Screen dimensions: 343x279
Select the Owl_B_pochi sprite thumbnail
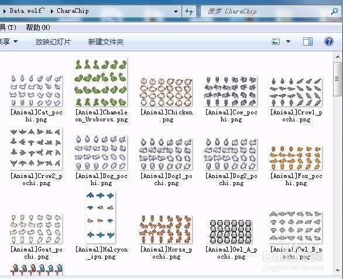(296, 226)
